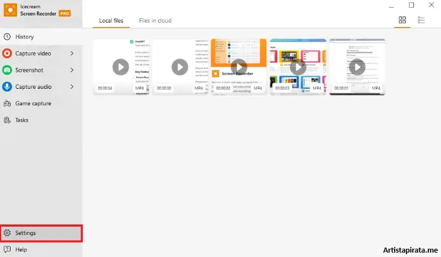Image resolution: width=441 pixels, height=257 pixels.
Task: Expand the Capture audio submenu arrow
Action: [x=72, y=87]
